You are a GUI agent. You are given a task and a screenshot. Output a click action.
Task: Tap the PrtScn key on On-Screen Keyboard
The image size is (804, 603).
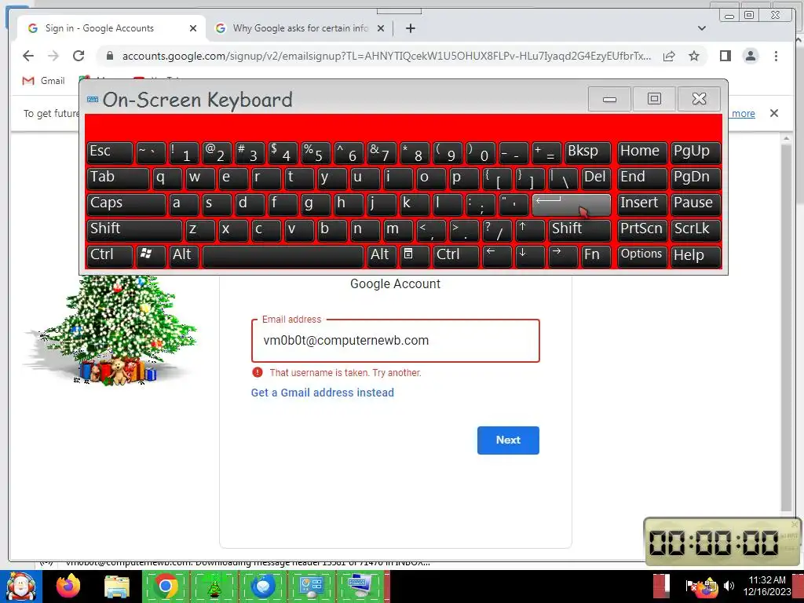[x=642, y=229]
